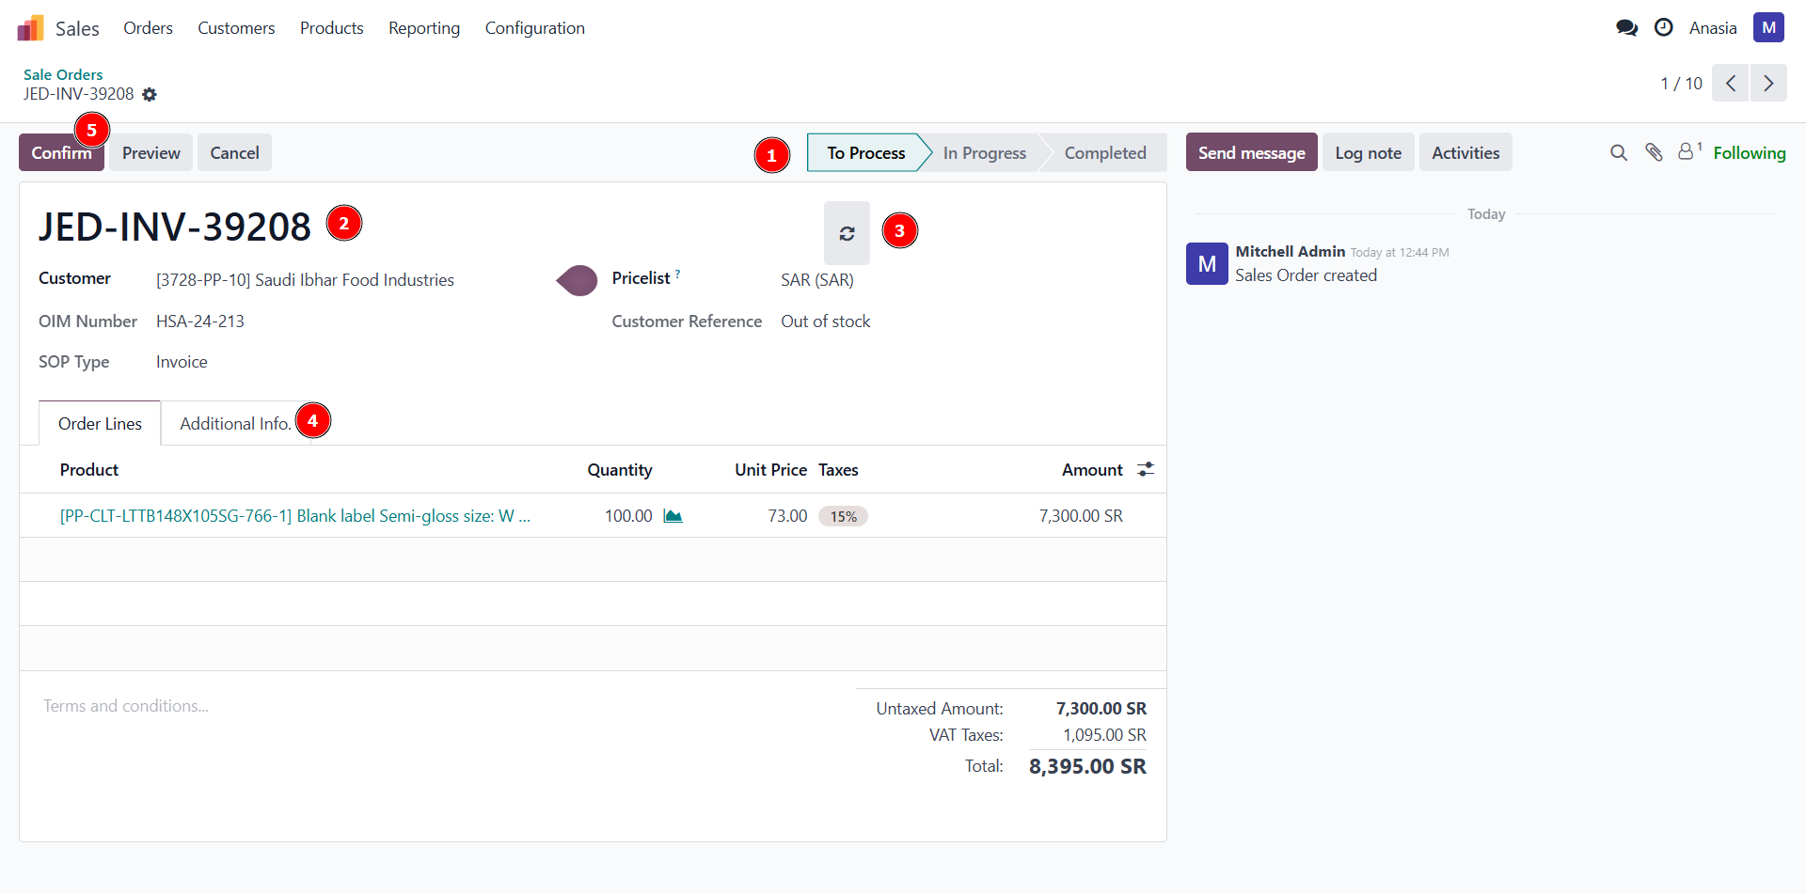1806x894 pixels.
Task: Switch to the Additional Info tab
Action: click(x=233, y=423)
